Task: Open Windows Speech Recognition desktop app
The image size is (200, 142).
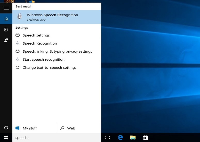Action: pos(57,17)
